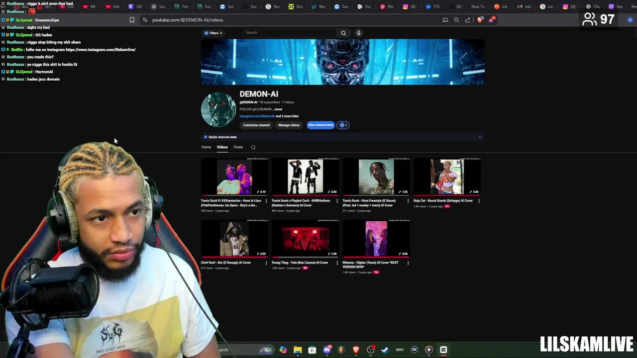The height and width of the screenshot is (358, 637).
Task: Click the zoom magnifier icon in the address bar
Action: coord(456,20)
